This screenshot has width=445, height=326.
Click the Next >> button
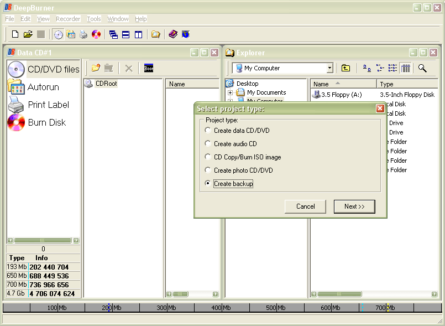(x=354, y=206)
